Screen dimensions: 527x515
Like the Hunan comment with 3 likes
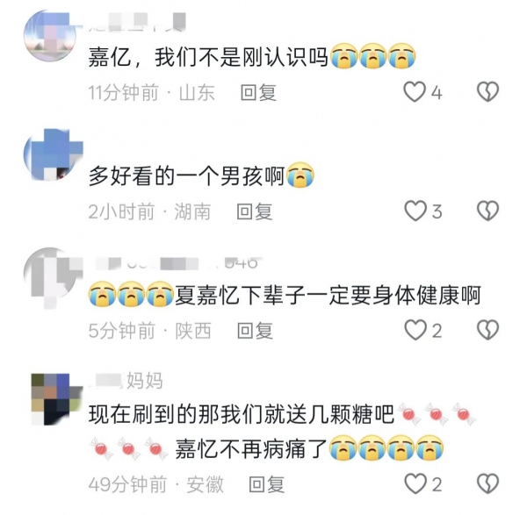415,211
